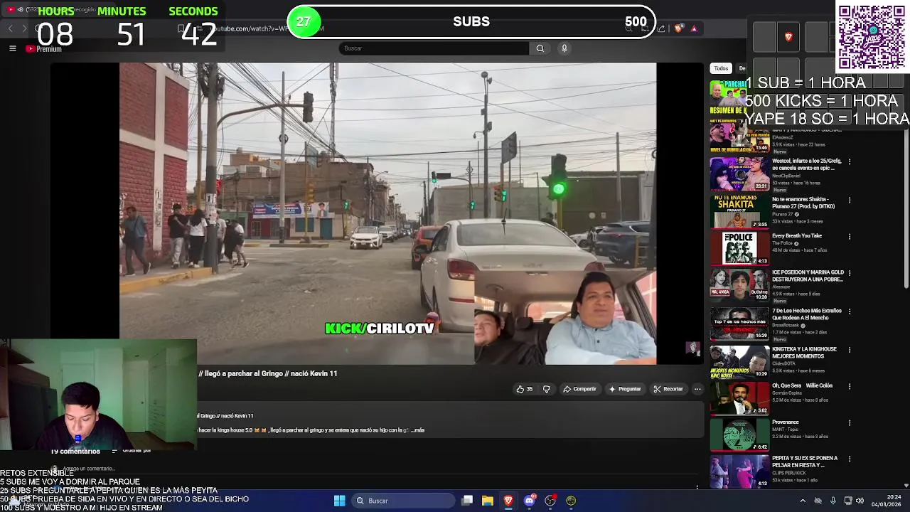Screen dimensions: 910x512
Task: Open the Willie Colón Oh, Que Sera thumbnail
Action: 739,398
